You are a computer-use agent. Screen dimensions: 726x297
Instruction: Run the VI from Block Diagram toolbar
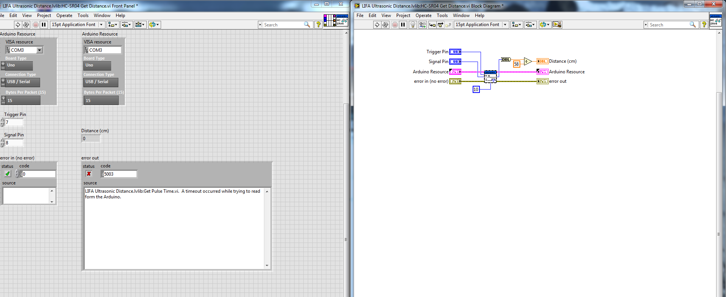377,25
